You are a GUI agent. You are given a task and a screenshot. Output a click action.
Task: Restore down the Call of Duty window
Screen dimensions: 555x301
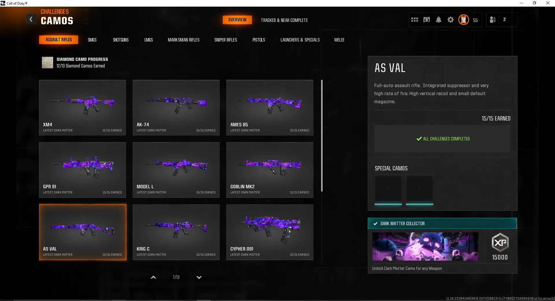[534, 3]
